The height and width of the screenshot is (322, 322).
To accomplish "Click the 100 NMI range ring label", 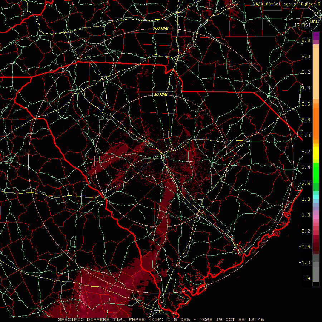I will 161,28.
